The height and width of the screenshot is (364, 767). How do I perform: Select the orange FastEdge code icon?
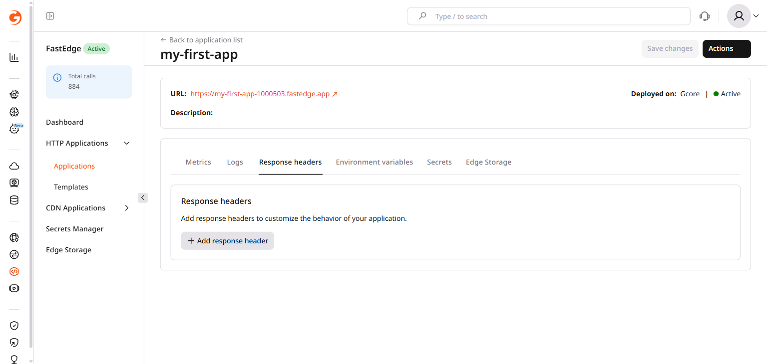coord(14,272)
